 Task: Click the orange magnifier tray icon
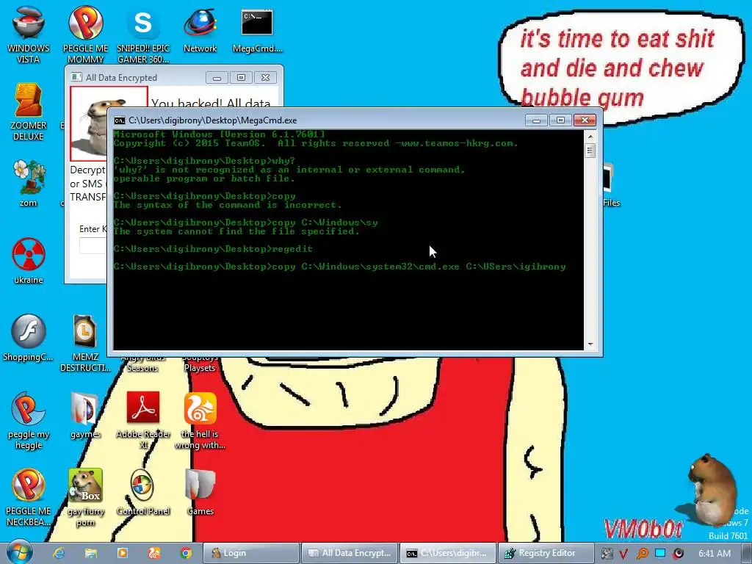point(642,553)
